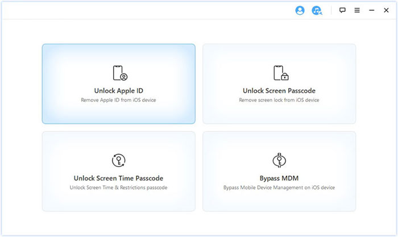Click the phone with padlock icon
The width and height of the screenshot is (398, 237).
(x=281, y=73)
